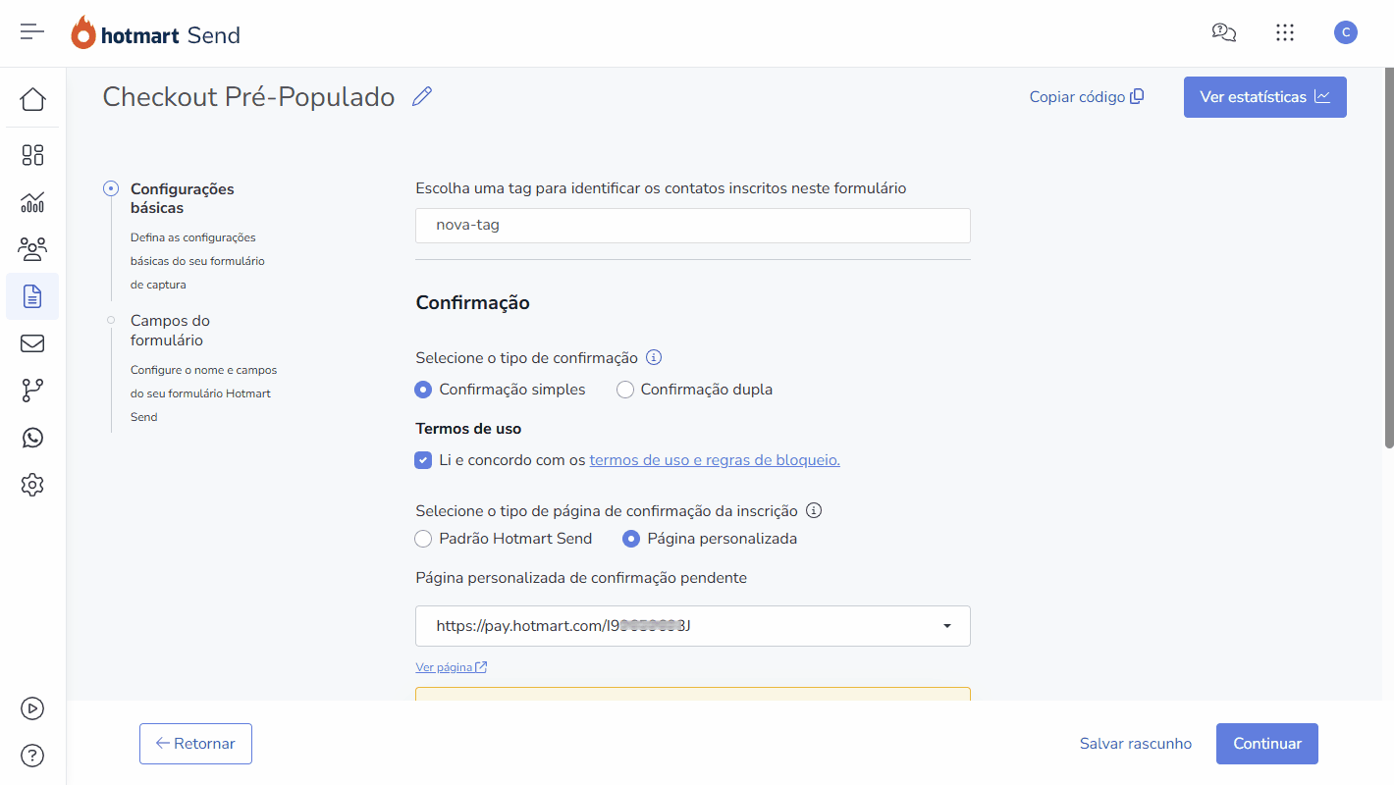The image size is (1394, 785).
Task: Select the Padrão Hotmart Send option
Action: (422, 538)
